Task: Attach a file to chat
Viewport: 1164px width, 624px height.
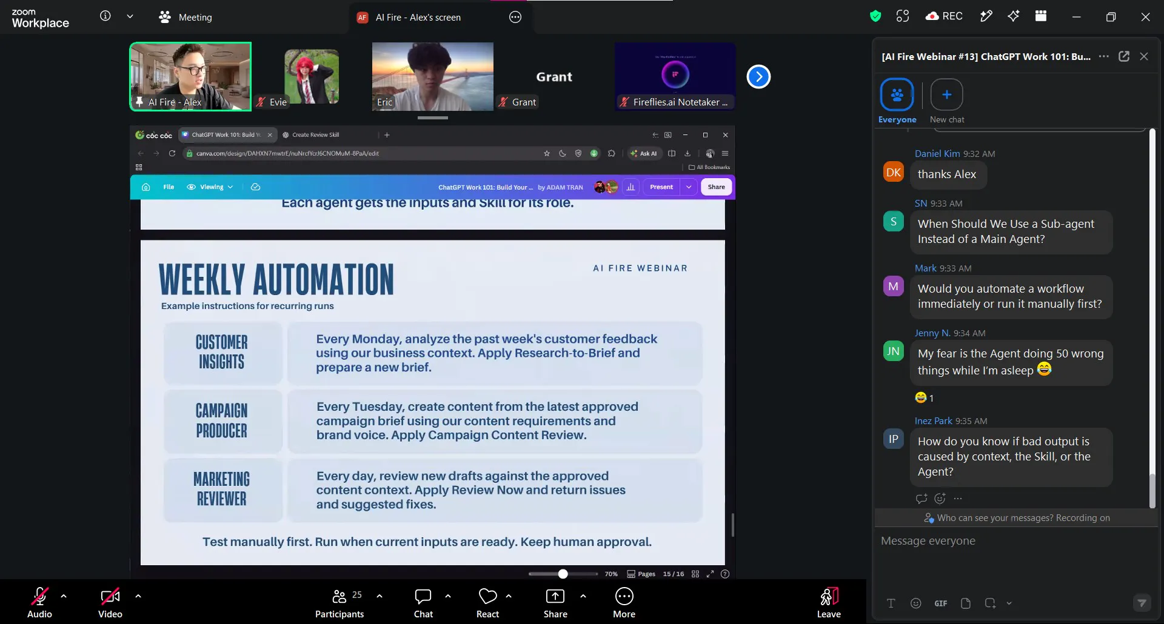Action: [x=966, y=603]
